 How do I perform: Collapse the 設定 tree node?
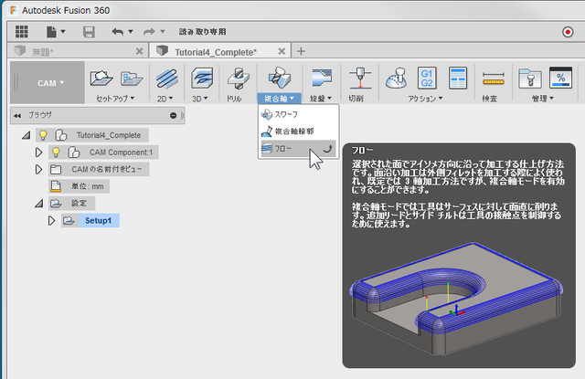pos(38,204)
